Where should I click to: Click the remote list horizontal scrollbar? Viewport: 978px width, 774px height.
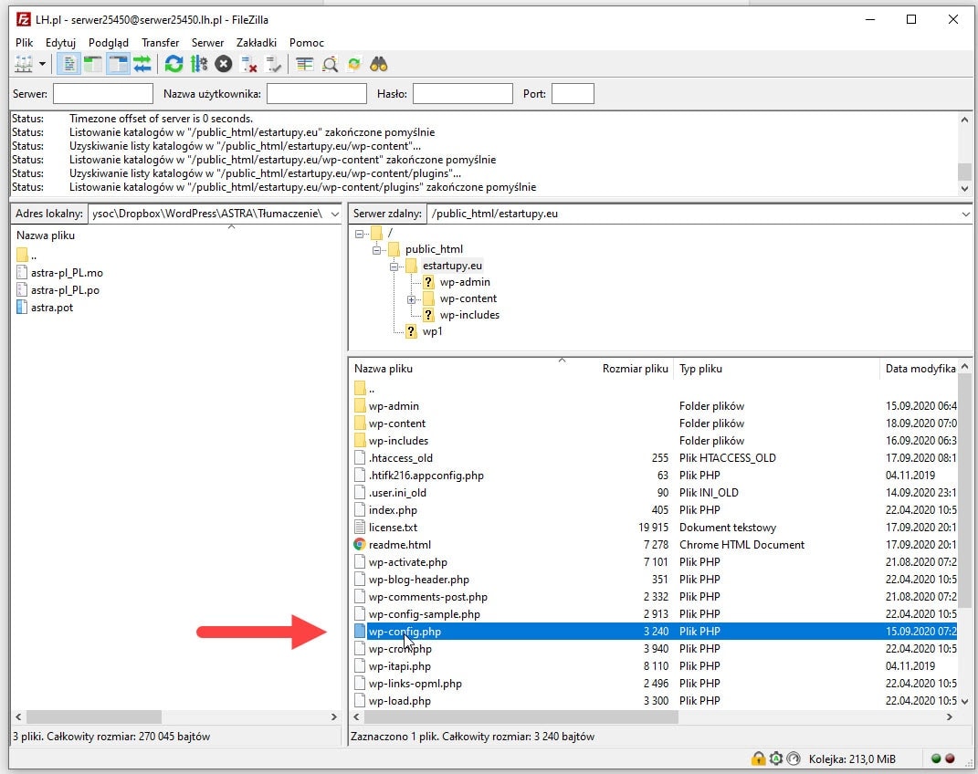point(521,717)
